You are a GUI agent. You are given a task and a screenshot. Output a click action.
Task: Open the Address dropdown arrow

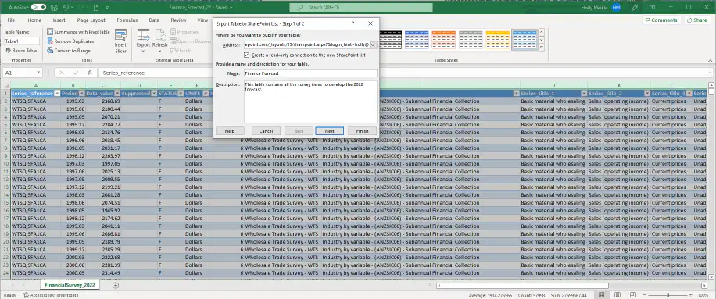click(x=373, y=44)
